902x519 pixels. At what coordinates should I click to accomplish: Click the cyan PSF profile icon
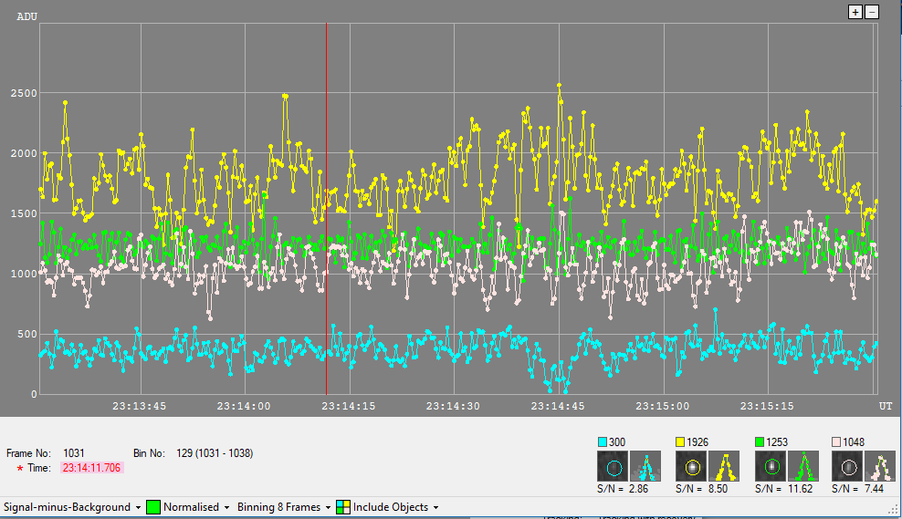point(645,466)
